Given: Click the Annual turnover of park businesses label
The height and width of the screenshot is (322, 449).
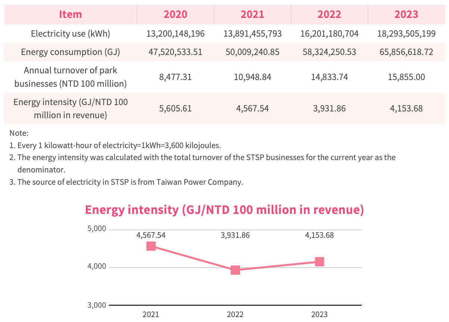Looking at the screenshot, I should point(71,77).
